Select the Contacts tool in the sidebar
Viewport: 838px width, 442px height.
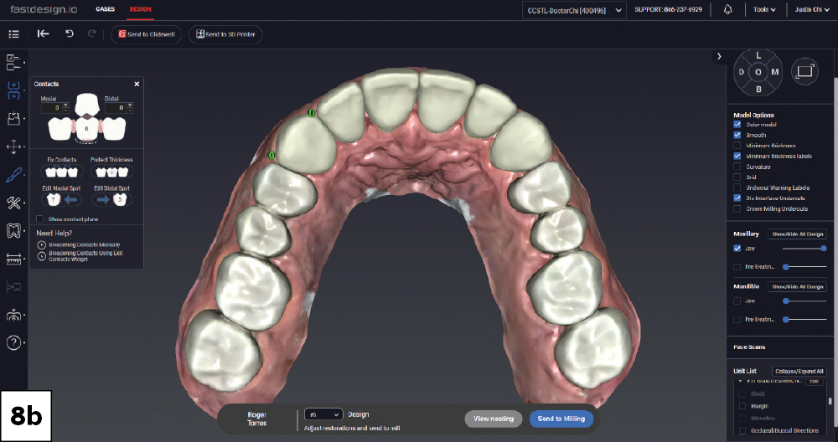(13, 90)
